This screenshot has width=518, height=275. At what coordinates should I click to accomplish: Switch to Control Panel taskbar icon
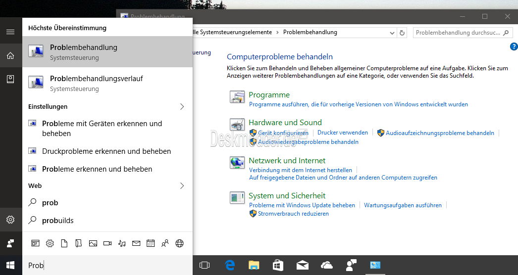(x=375, y=265)
